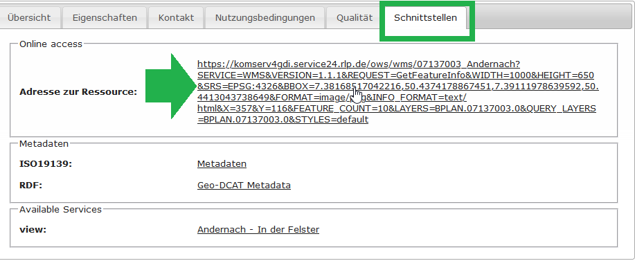Click the Adresse zur Ressource label

click(x=78, y=92)
